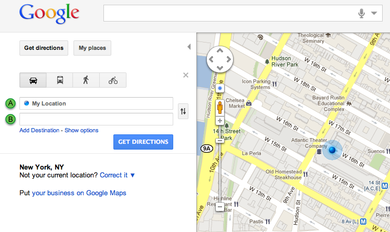The width and height of the screenshot is (390, 232).
Task: Zoom in with the plus button
Action: pyautogui.click(x=220, y=121)
